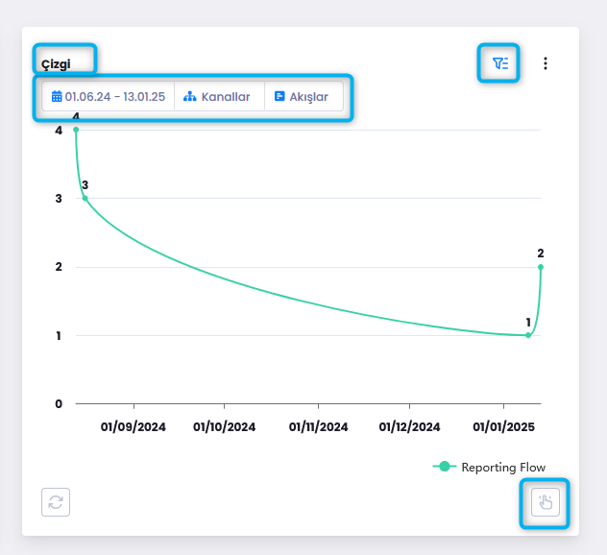Click the 01/01/2025 x-axis label
This screenshot has width=607, height=555.
[x=503, y=427]
